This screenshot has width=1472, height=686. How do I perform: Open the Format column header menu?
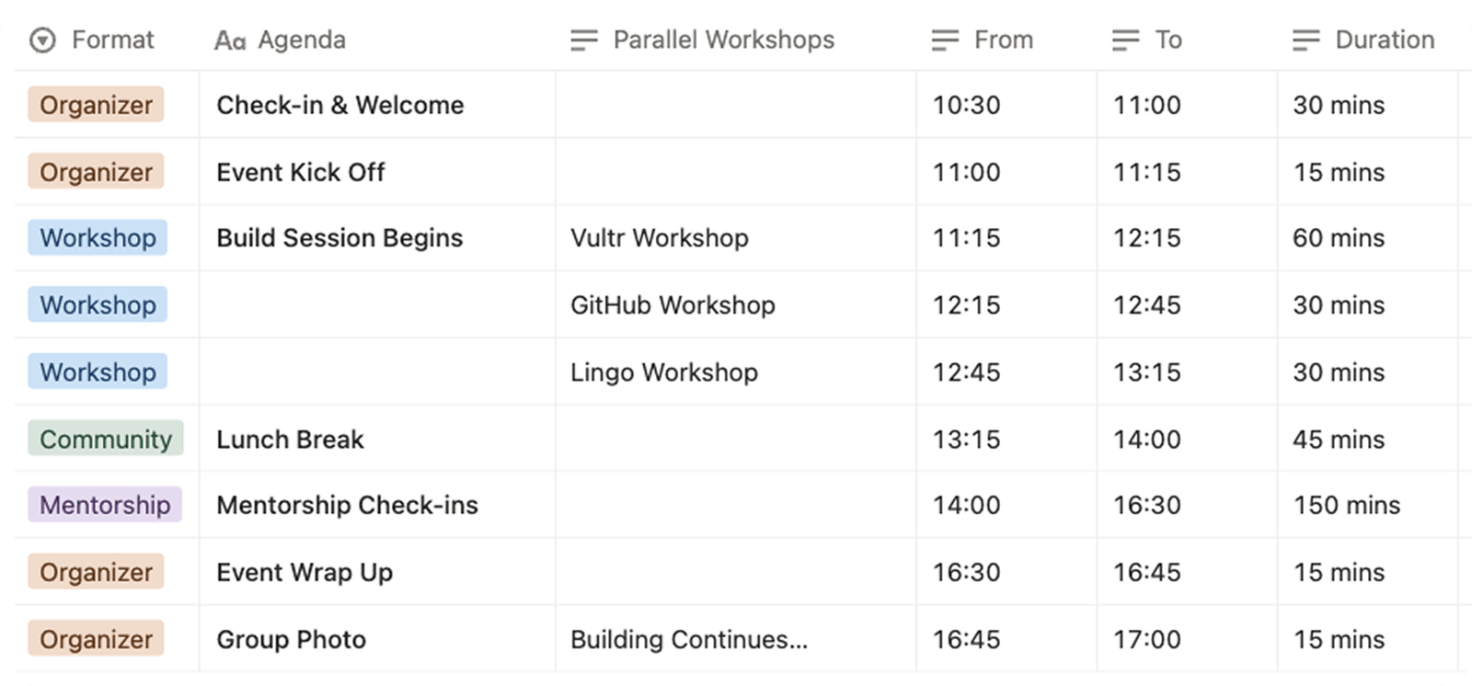click(112, 40)
